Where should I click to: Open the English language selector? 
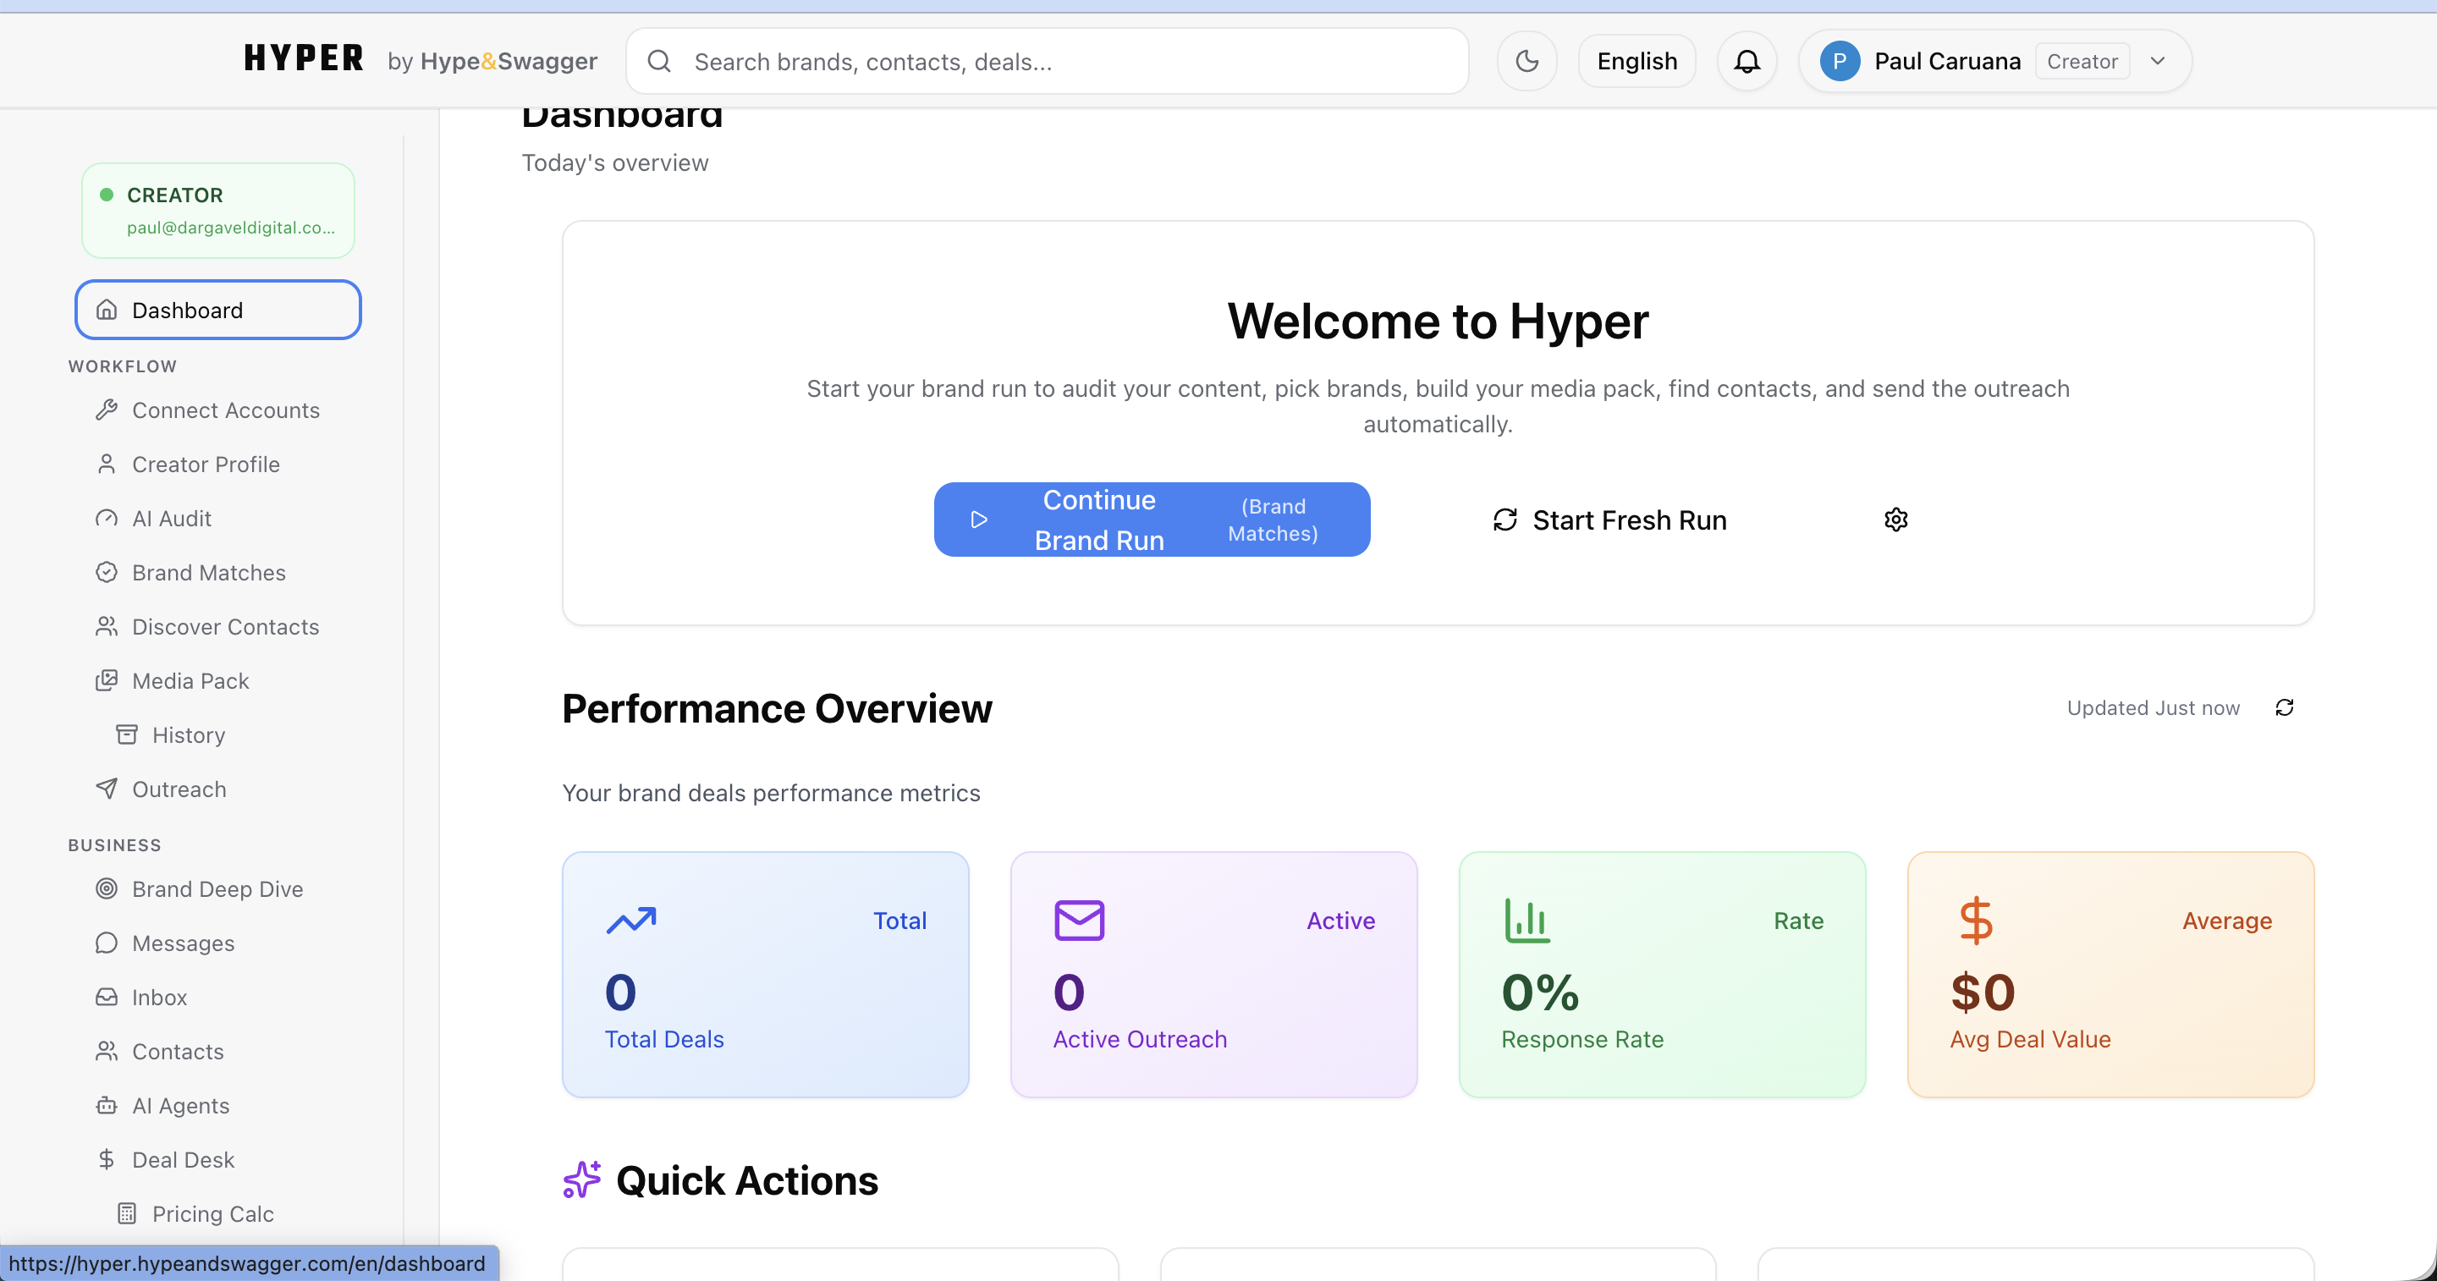[1637, 61]
